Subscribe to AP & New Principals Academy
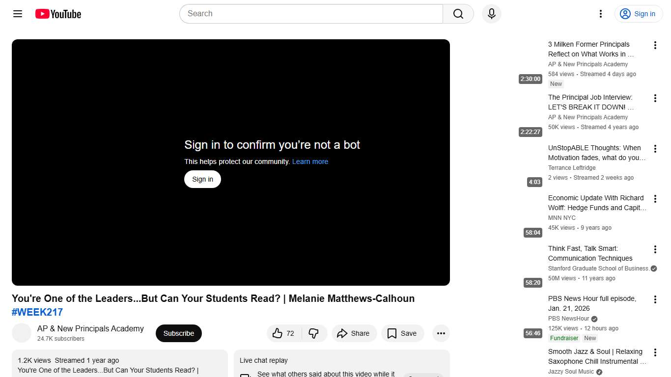 (178, 333)
